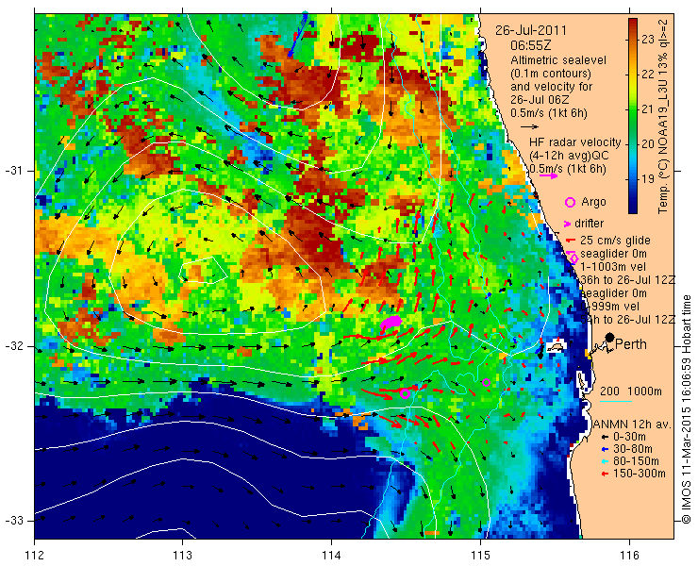Select the red 150-300m ANMN arrow
This screenshot has height=566, width=698.
(604, 474)
